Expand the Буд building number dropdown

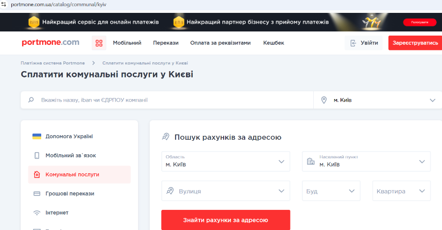point(352,191)
